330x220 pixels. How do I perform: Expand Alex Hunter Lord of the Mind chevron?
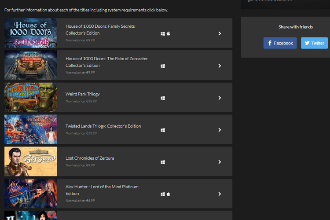click(x=220, y=194)
